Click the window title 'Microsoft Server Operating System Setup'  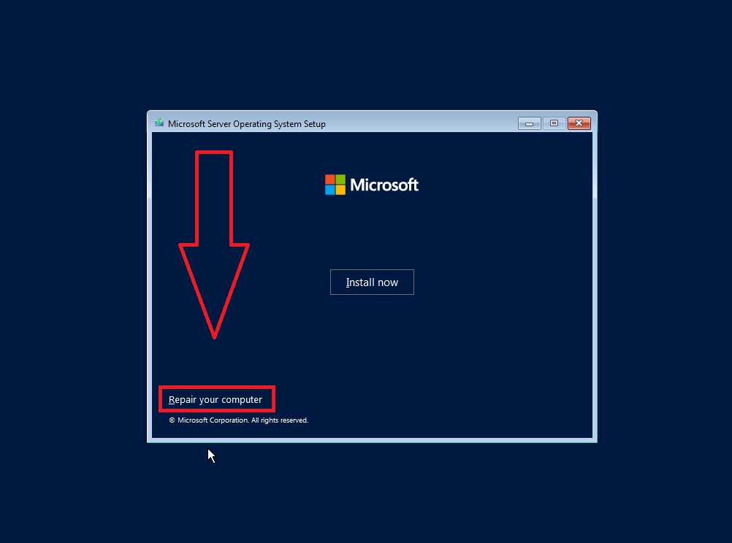click(x=246, y=123)
